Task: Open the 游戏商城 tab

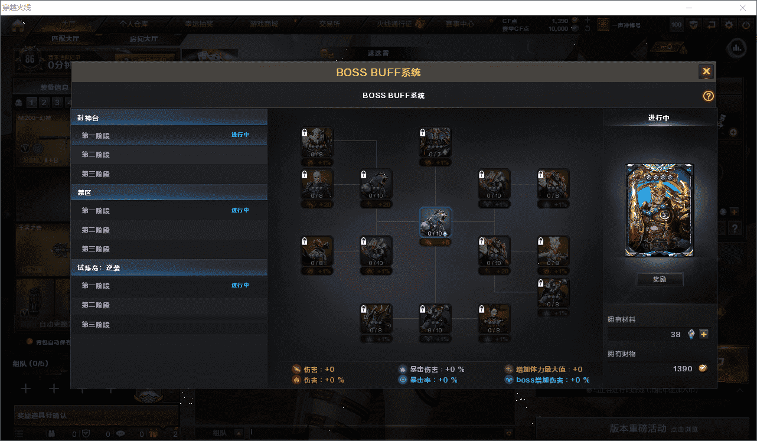Action: 264,24
